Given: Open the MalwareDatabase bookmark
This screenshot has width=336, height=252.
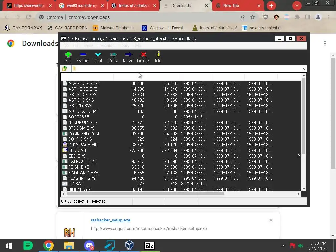Looking at the screenshot, I should click(x=115, y=28).
